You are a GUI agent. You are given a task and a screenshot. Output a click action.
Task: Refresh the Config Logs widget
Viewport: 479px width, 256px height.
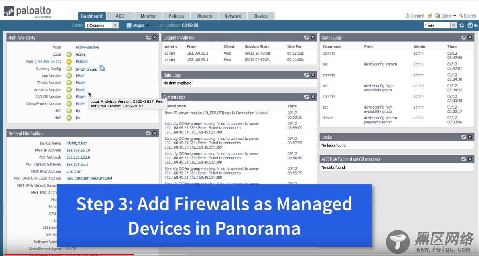(x=464, y=38)
